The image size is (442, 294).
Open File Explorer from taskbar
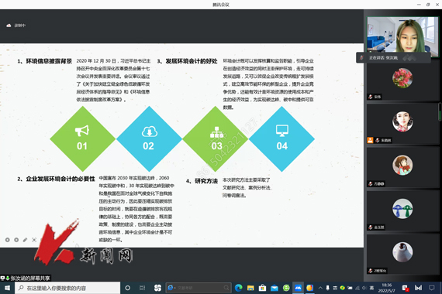tap(250, 288)
